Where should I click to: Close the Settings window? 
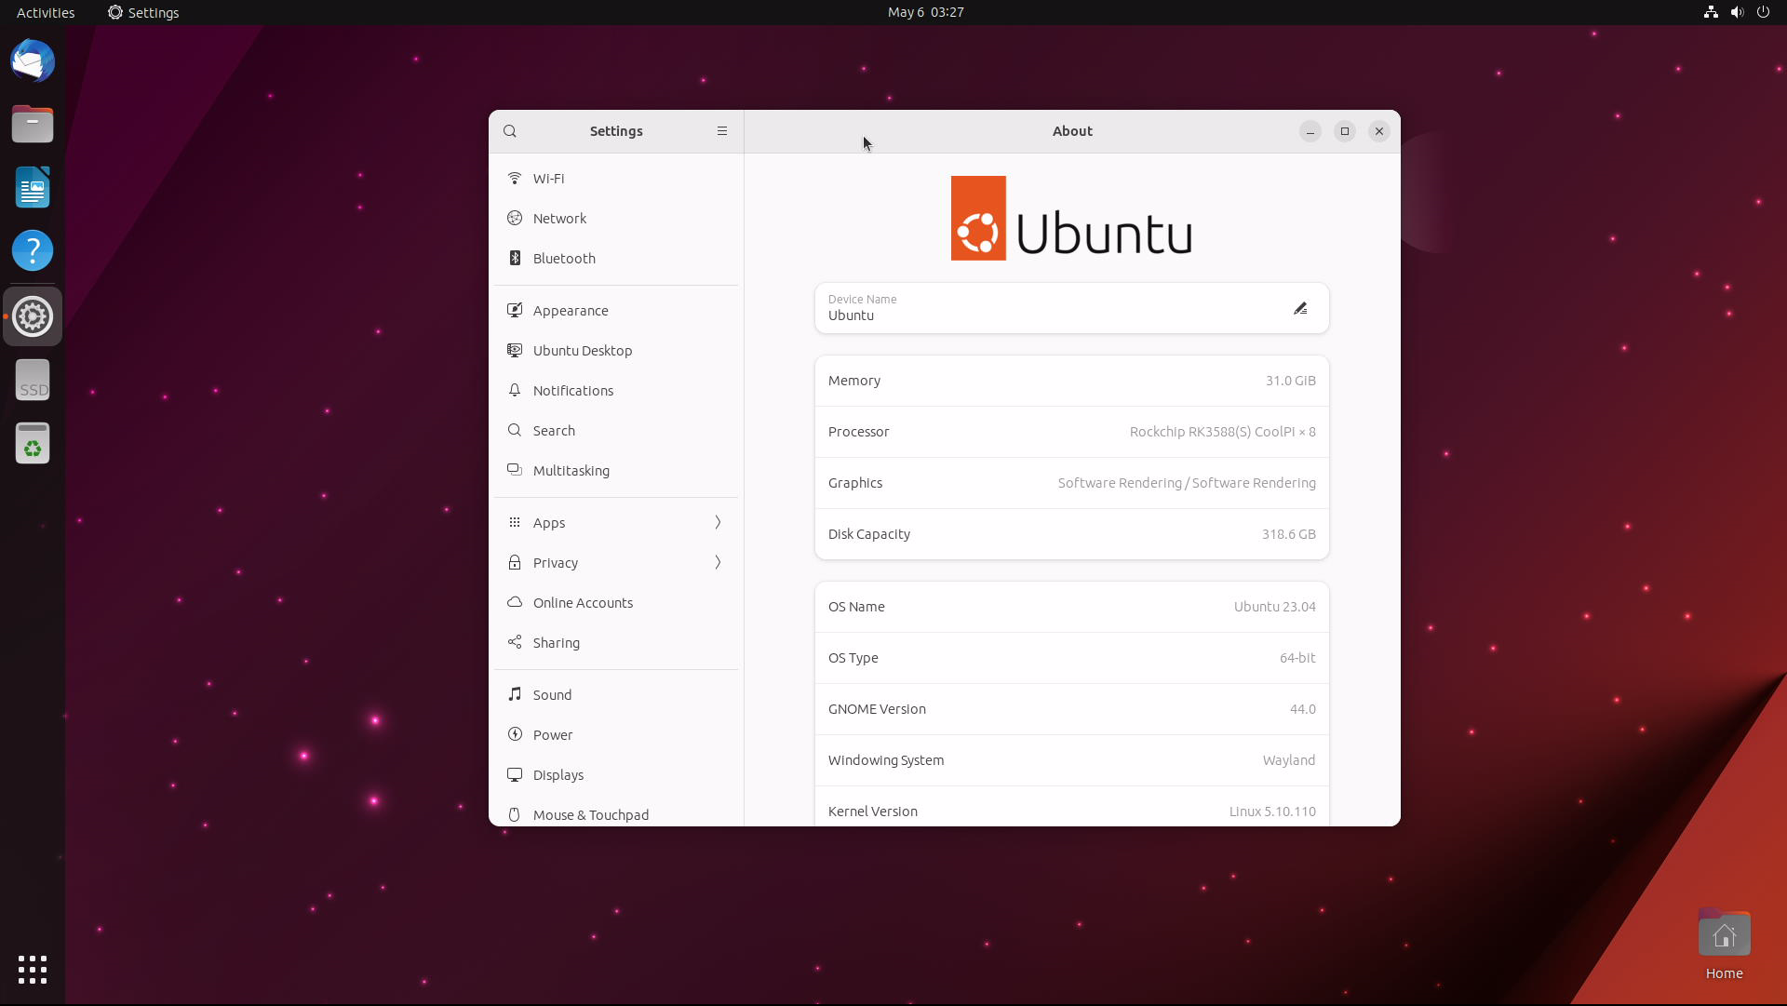coord(1378,131)
